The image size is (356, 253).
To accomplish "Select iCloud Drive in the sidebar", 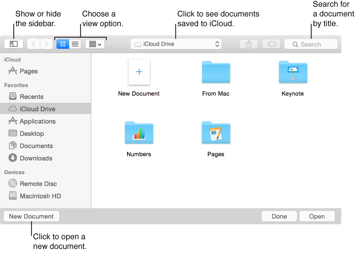I will coord(45,109).
